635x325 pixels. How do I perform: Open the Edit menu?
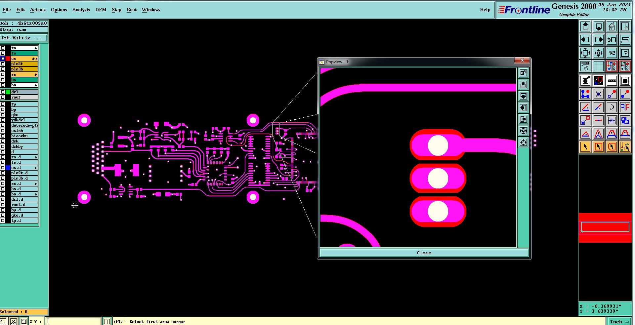click(20, 10)
